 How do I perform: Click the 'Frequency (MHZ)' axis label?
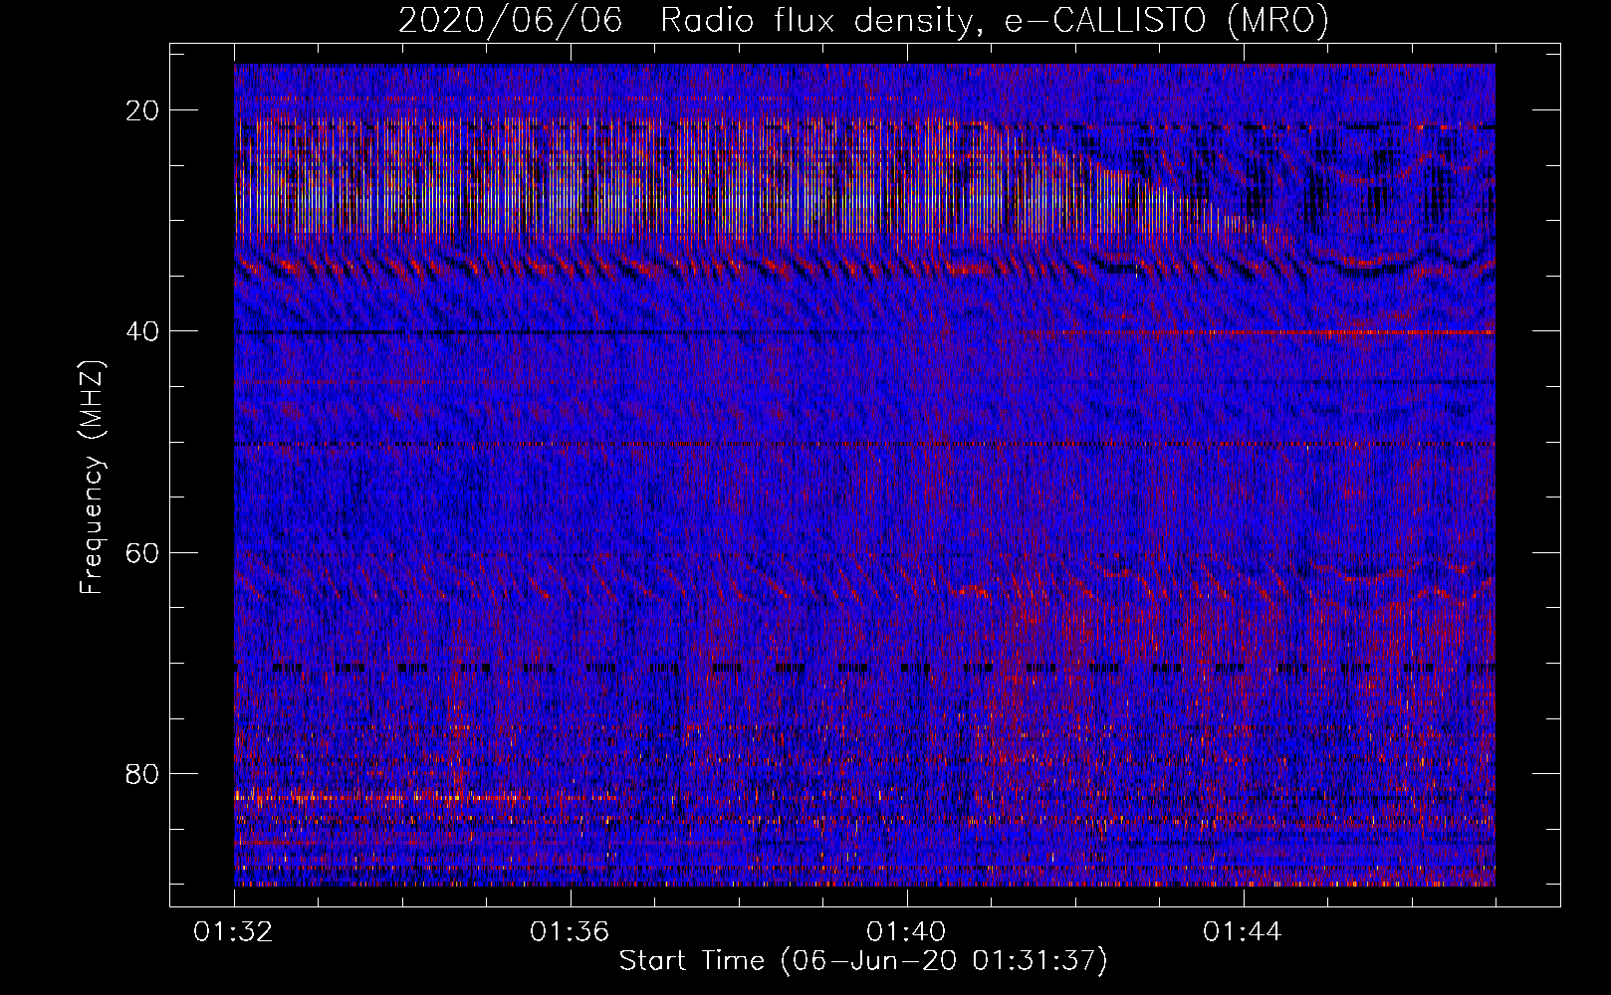(92, 478)
